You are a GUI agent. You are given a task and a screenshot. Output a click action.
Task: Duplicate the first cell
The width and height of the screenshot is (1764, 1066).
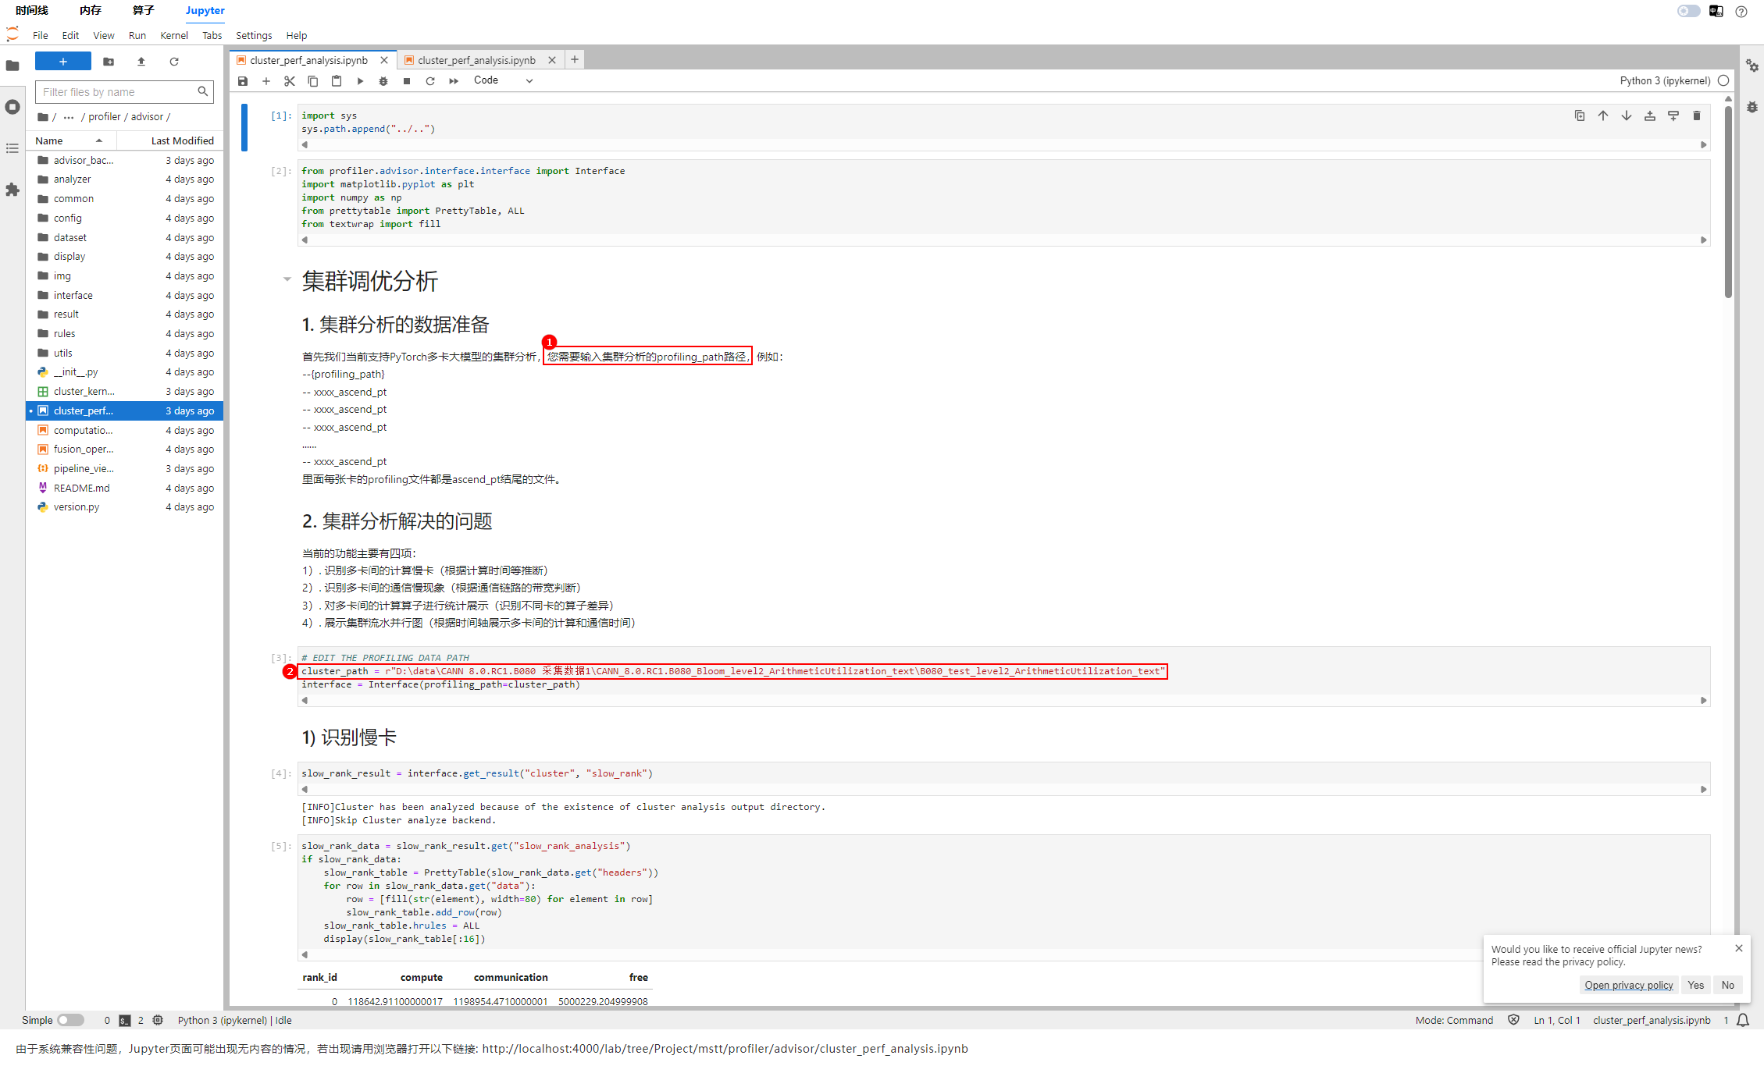pyautogui.click(x=1580, y=116)
